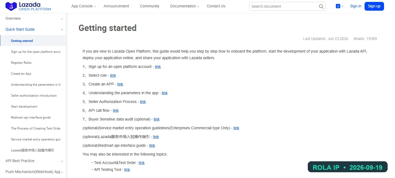Follow link for (optional)Redmart api interface guide
The image size is (395, 178).
(x=152, y=145)
